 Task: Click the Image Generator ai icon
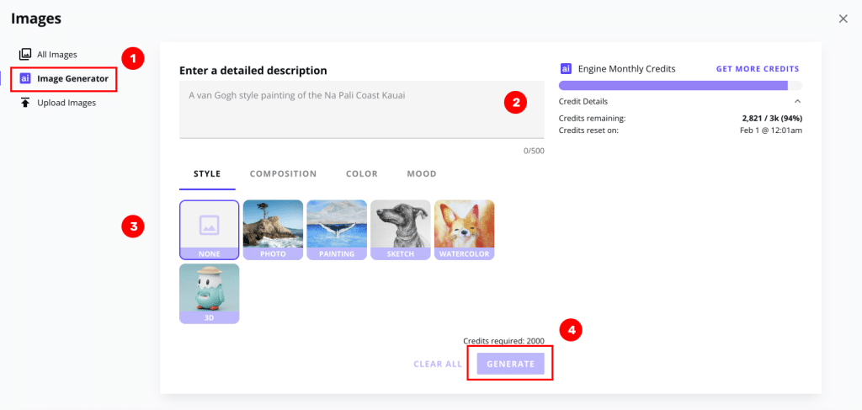click(24, 78)
